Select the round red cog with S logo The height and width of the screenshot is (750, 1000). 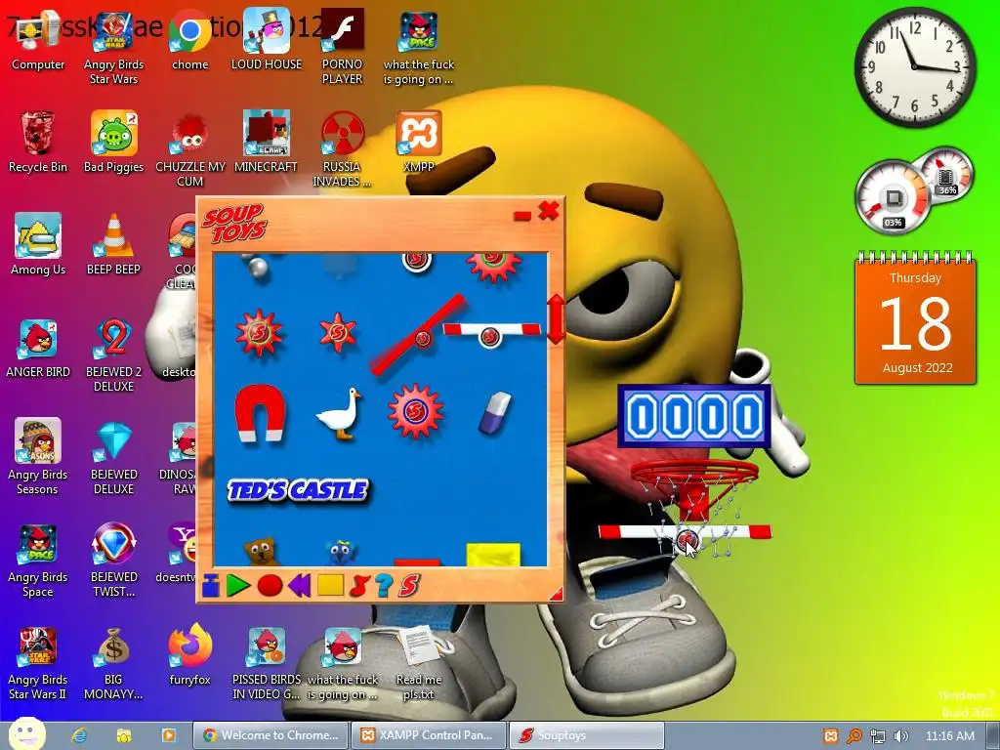pyautogui.click(x=416, y=411)
